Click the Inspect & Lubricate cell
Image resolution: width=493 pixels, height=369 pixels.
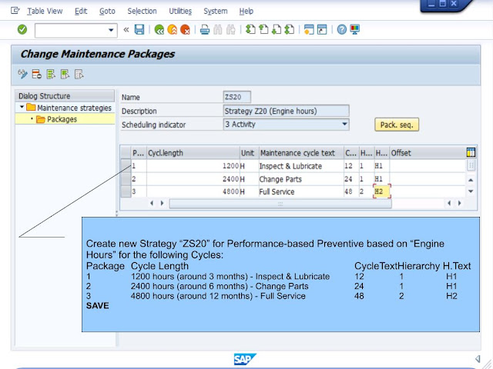click(x=301, y=166)
